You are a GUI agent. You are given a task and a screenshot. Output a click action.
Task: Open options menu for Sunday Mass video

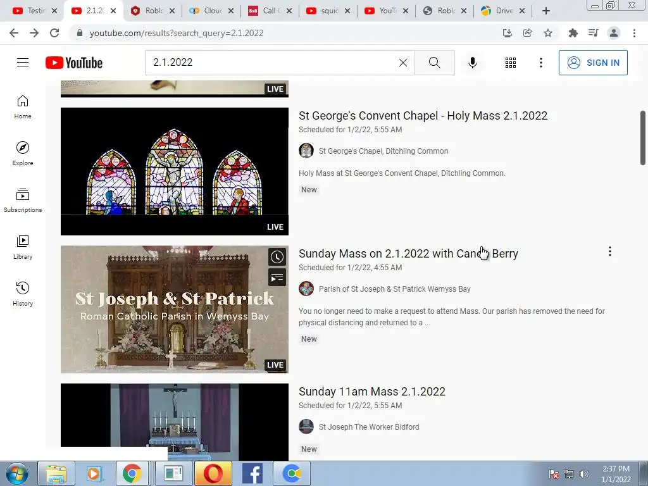coord(609,251)
